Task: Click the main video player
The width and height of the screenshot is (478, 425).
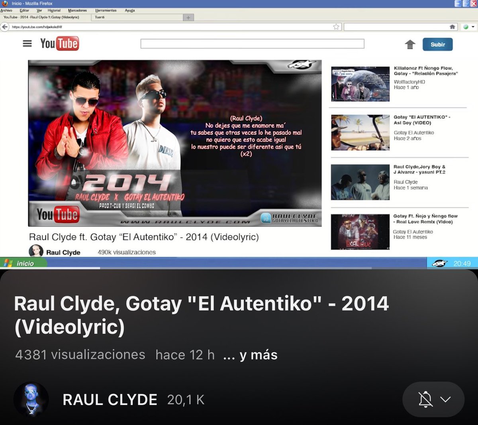Action: tap(175, 143)
